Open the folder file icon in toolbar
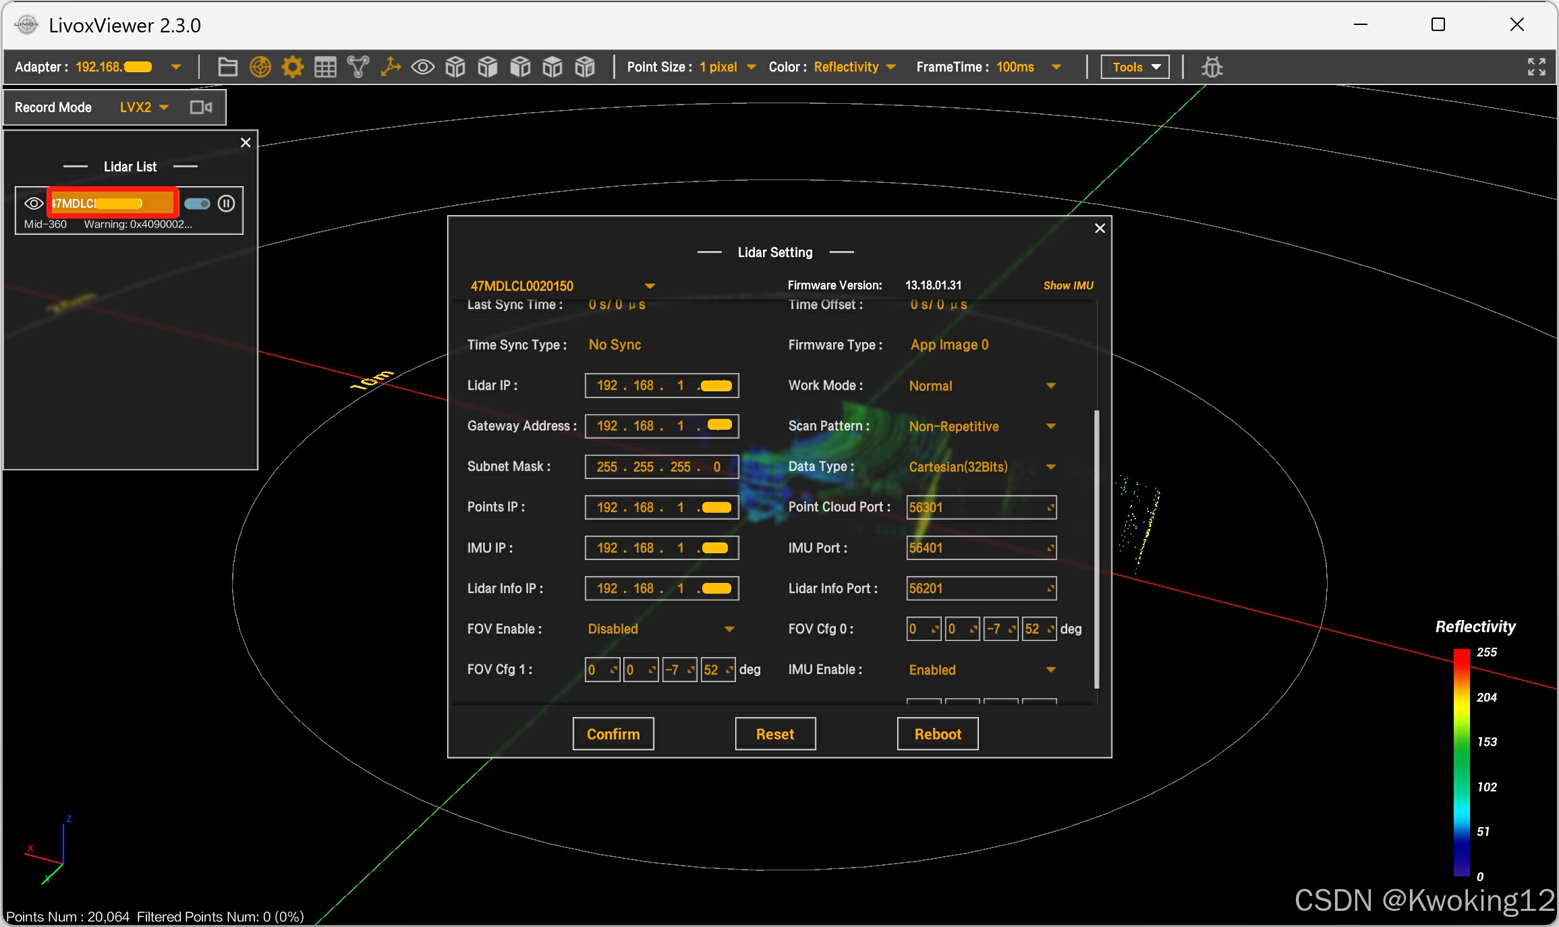Viewport: 1559px width, 927px height. pyautogui.click(x=227, y=67)
